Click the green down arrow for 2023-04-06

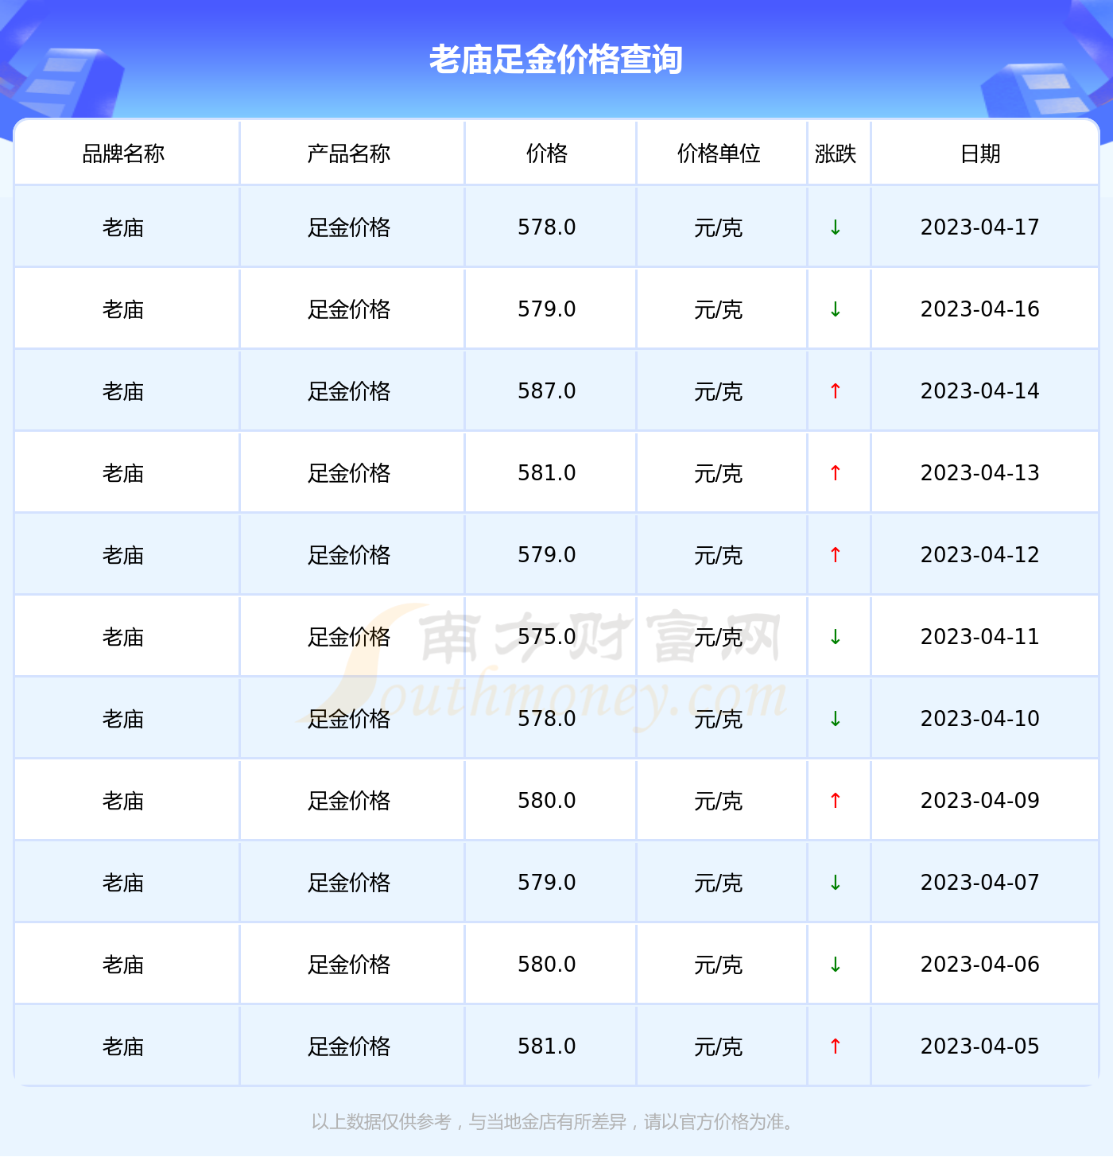(836, 965)
